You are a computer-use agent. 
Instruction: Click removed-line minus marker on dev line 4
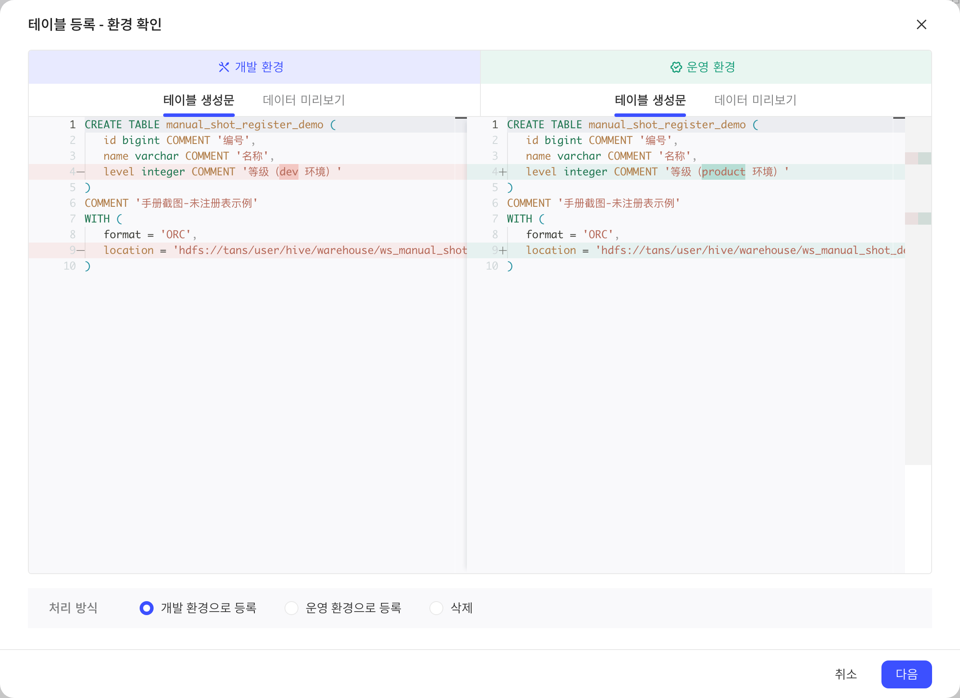point(81,172)
